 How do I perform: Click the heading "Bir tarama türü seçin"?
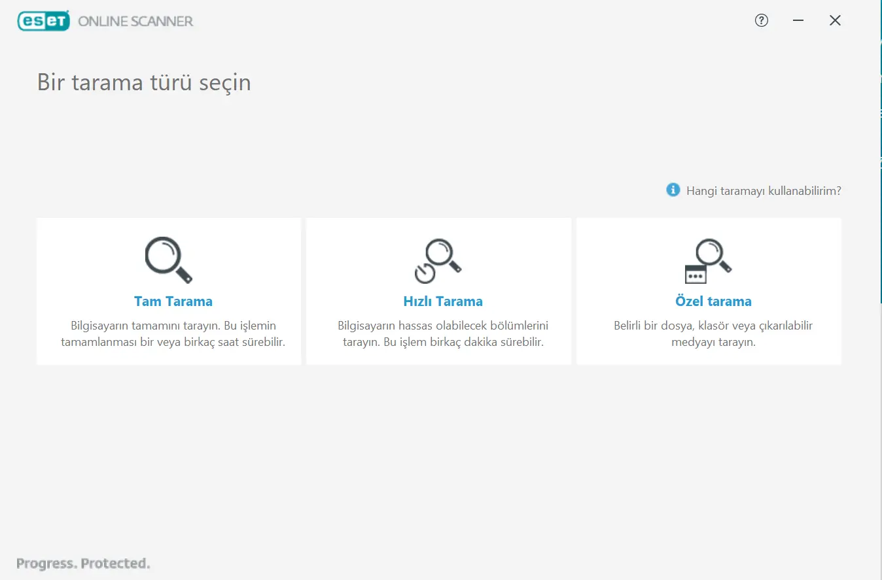click(144, 83)
